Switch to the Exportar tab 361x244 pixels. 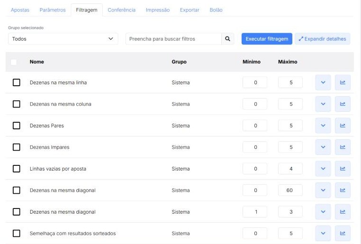pos(190,10)
